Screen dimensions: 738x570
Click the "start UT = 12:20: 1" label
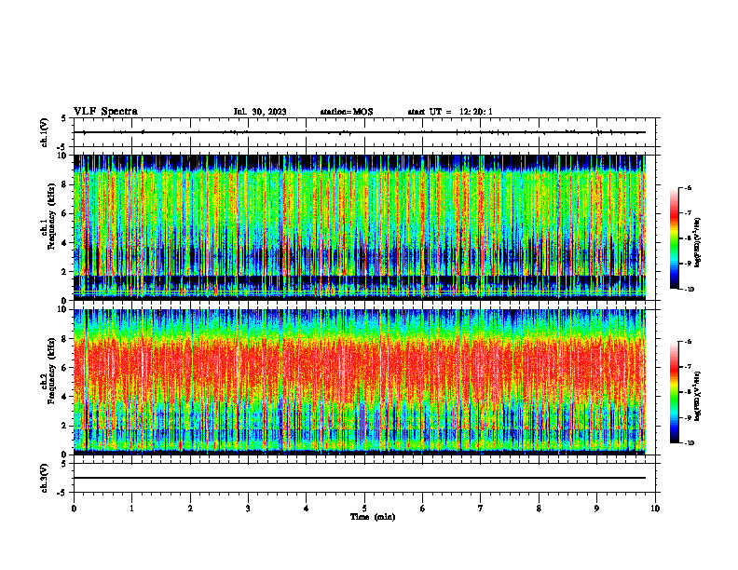(450, 112)
